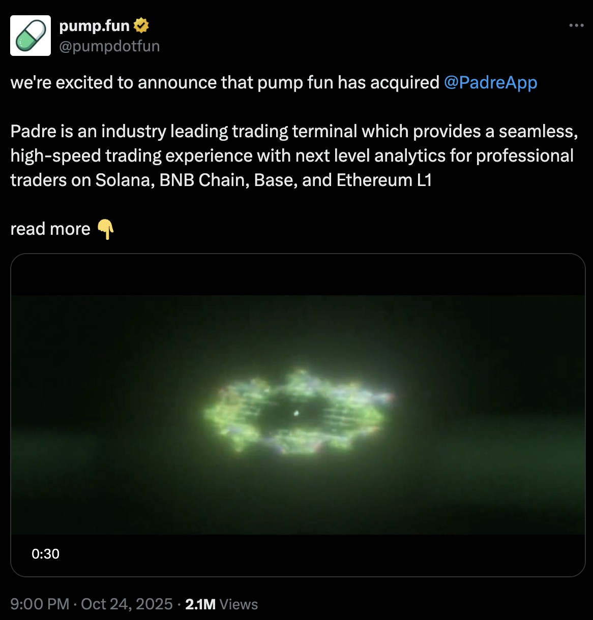This screenshot has height=620, width=593.
Task: Click the Oct 24, 2025 date
Action: [127, 604]
